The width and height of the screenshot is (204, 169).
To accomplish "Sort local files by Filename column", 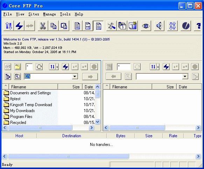I will tap(34, 87).
